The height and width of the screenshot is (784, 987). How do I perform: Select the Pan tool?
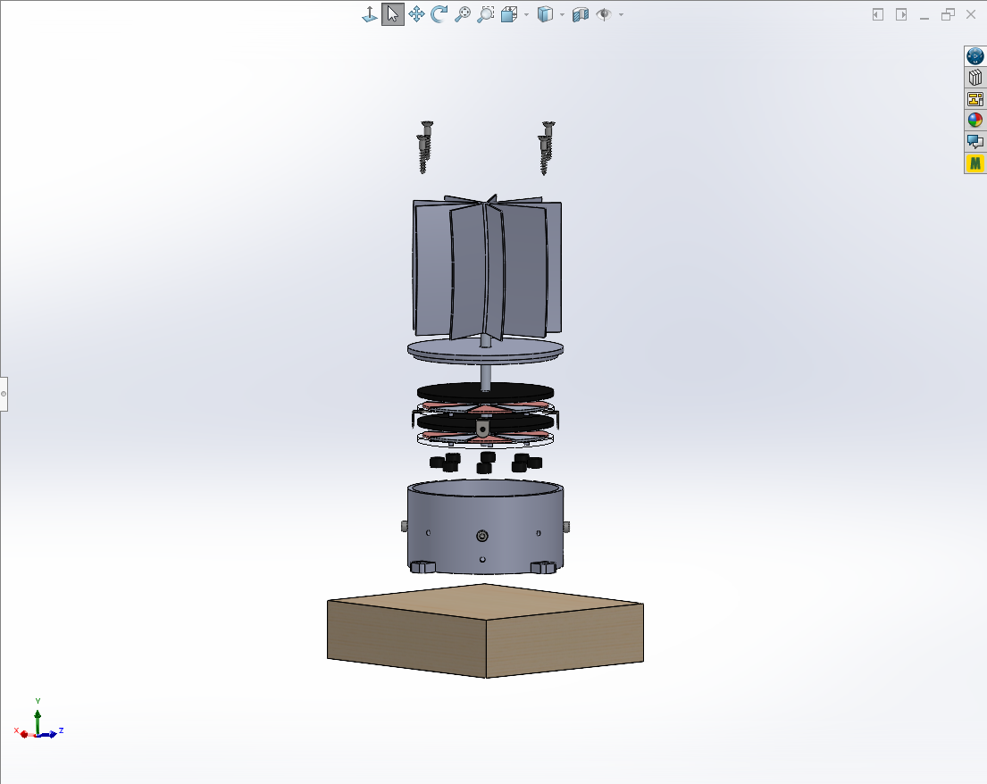(415, 13)
